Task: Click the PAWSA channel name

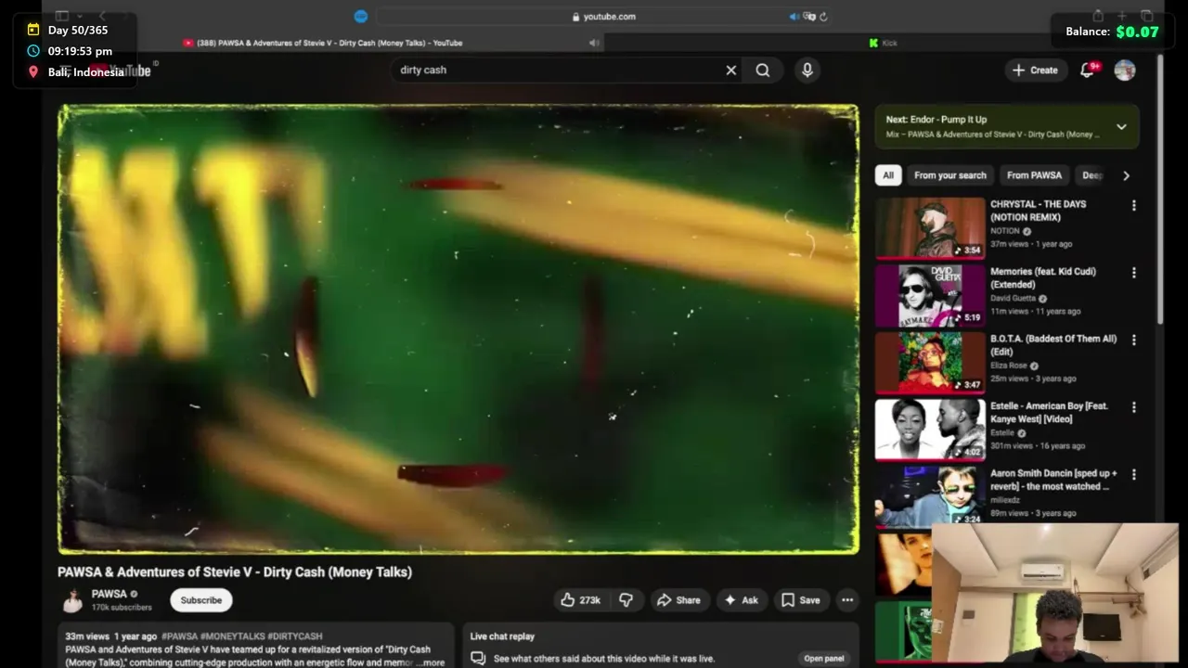Action: point(110,594)
